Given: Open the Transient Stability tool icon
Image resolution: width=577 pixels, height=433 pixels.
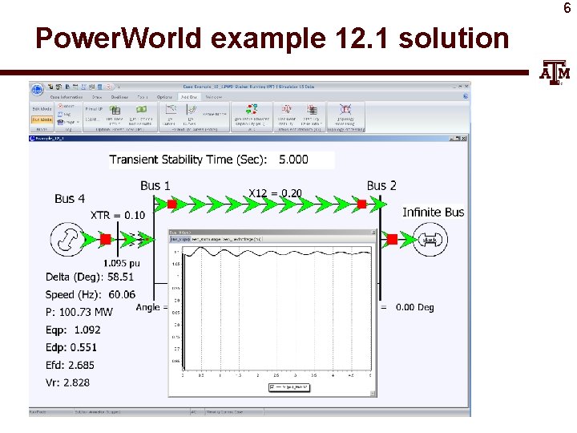Looking at the screenshot, I should tap(286, 109).
